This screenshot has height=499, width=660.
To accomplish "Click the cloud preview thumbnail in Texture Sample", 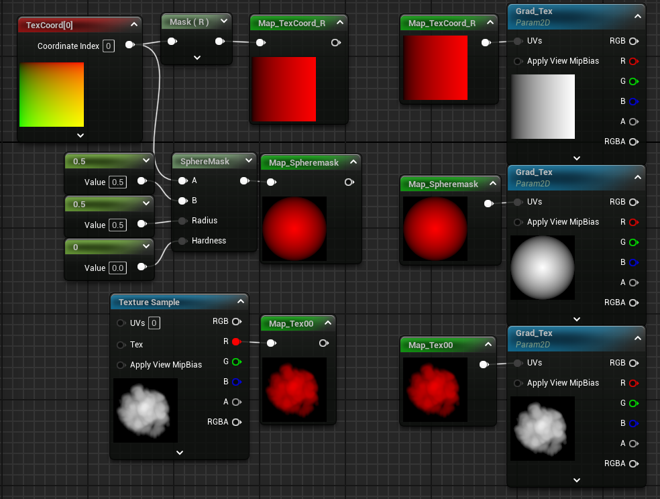I will (146, 410).
